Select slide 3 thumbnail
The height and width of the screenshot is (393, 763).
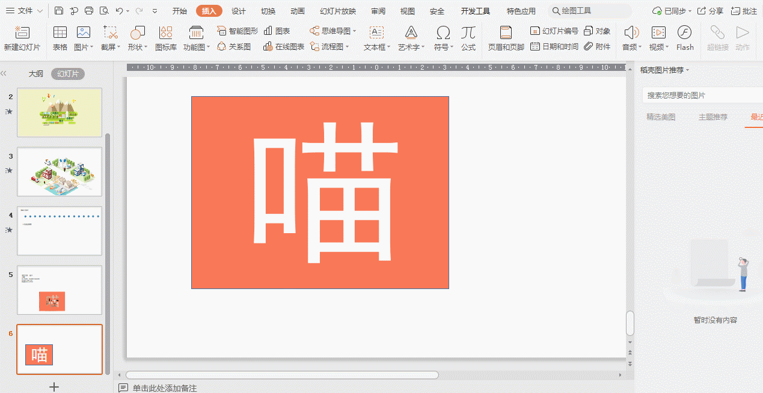[60, 171]
